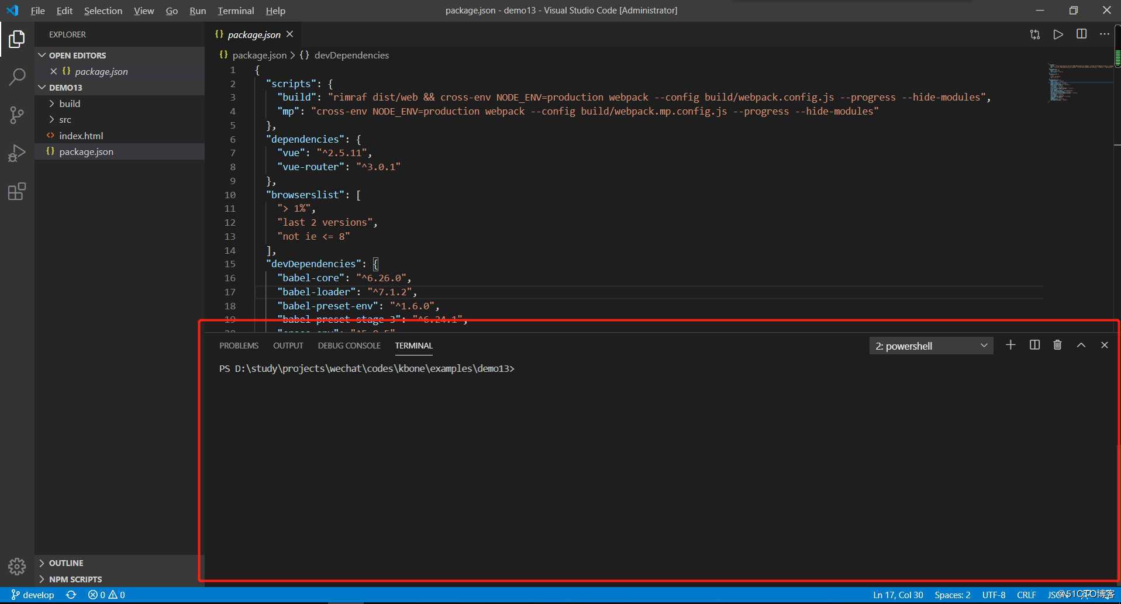
Task: Collapse the DEMO13 folder section
Action: tap(120, 87)
